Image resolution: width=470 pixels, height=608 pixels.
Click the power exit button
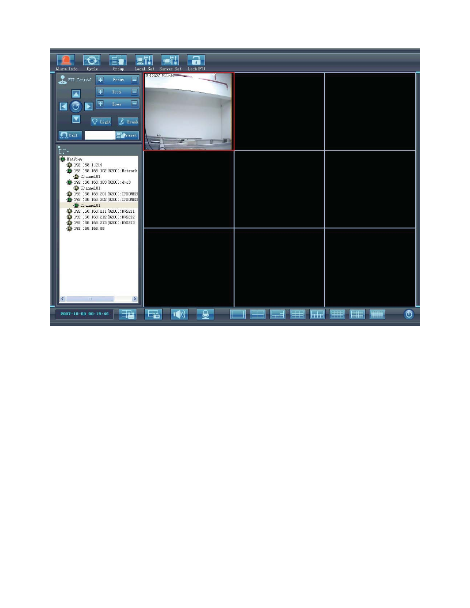point(409,314)
